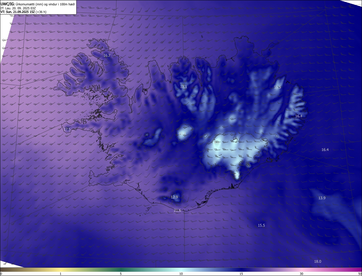
Task: Click the 15.5 value label on the map
Action: click(x=261, y=225)
